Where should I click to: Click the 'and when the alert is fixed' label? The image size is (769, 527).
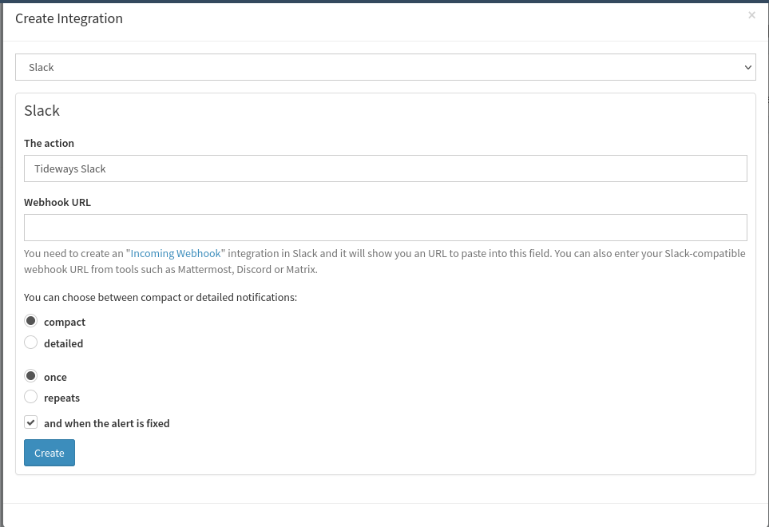107,423
